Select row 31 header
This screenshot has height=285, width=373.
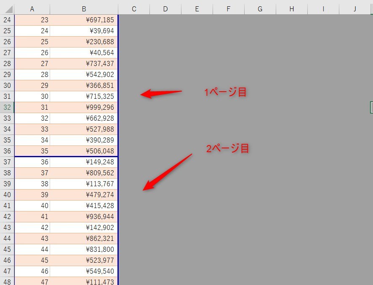coord(7,96)
